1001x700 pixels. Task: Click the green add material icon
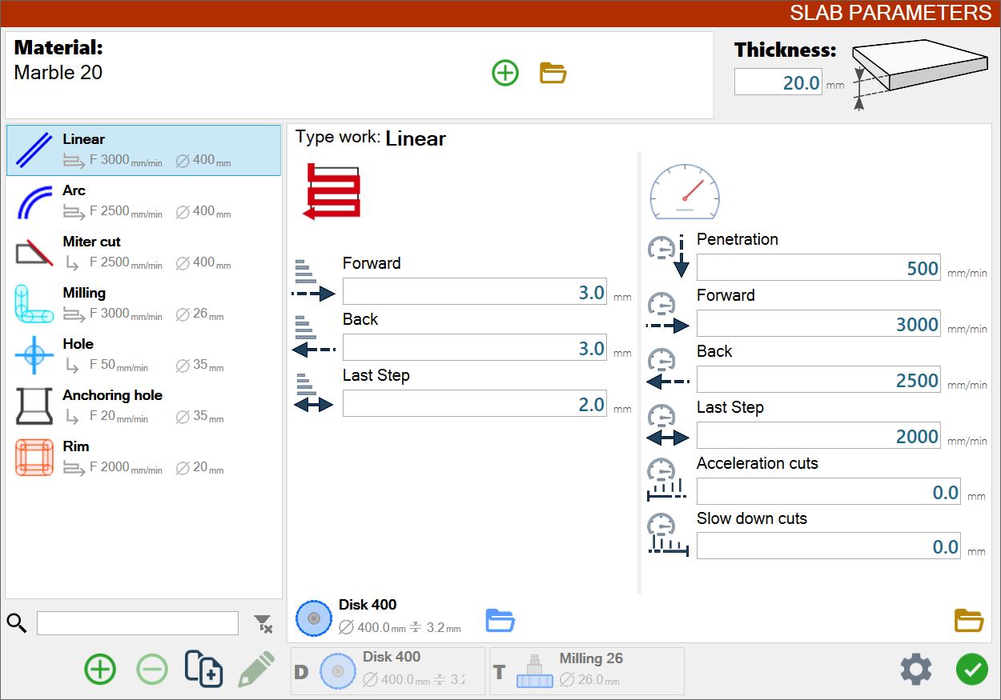point(505,74)
